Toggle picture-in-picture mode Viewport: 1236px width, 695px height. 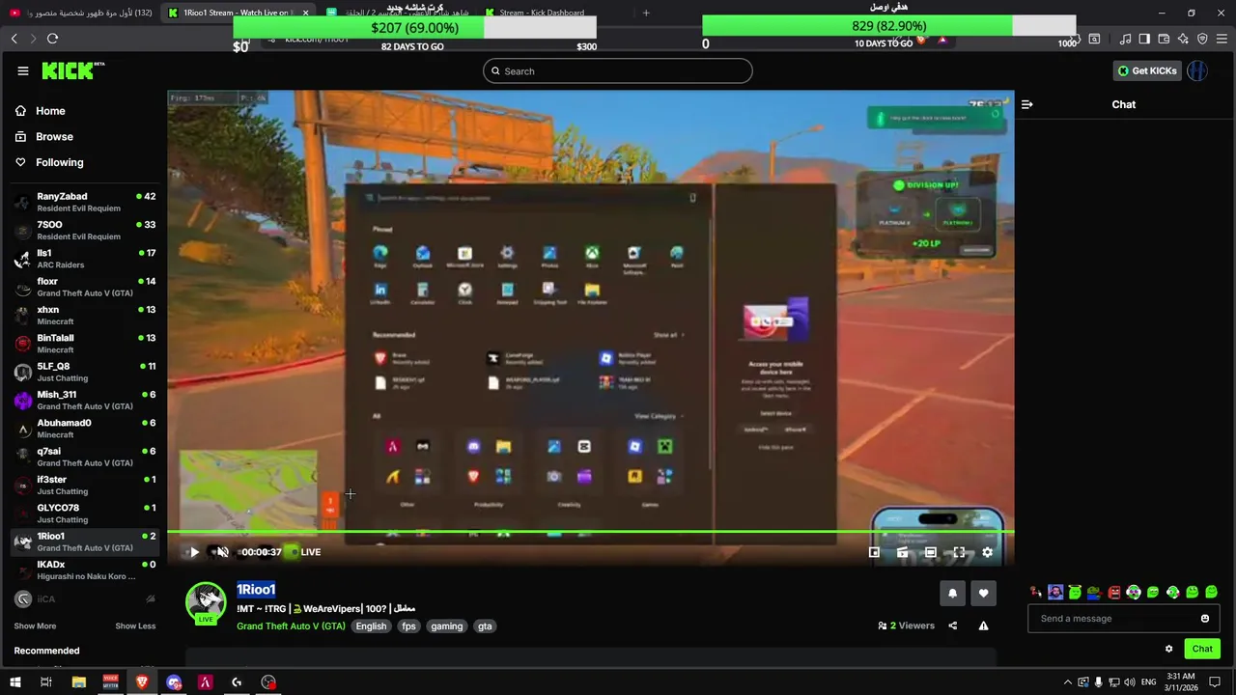pos(874,552)
